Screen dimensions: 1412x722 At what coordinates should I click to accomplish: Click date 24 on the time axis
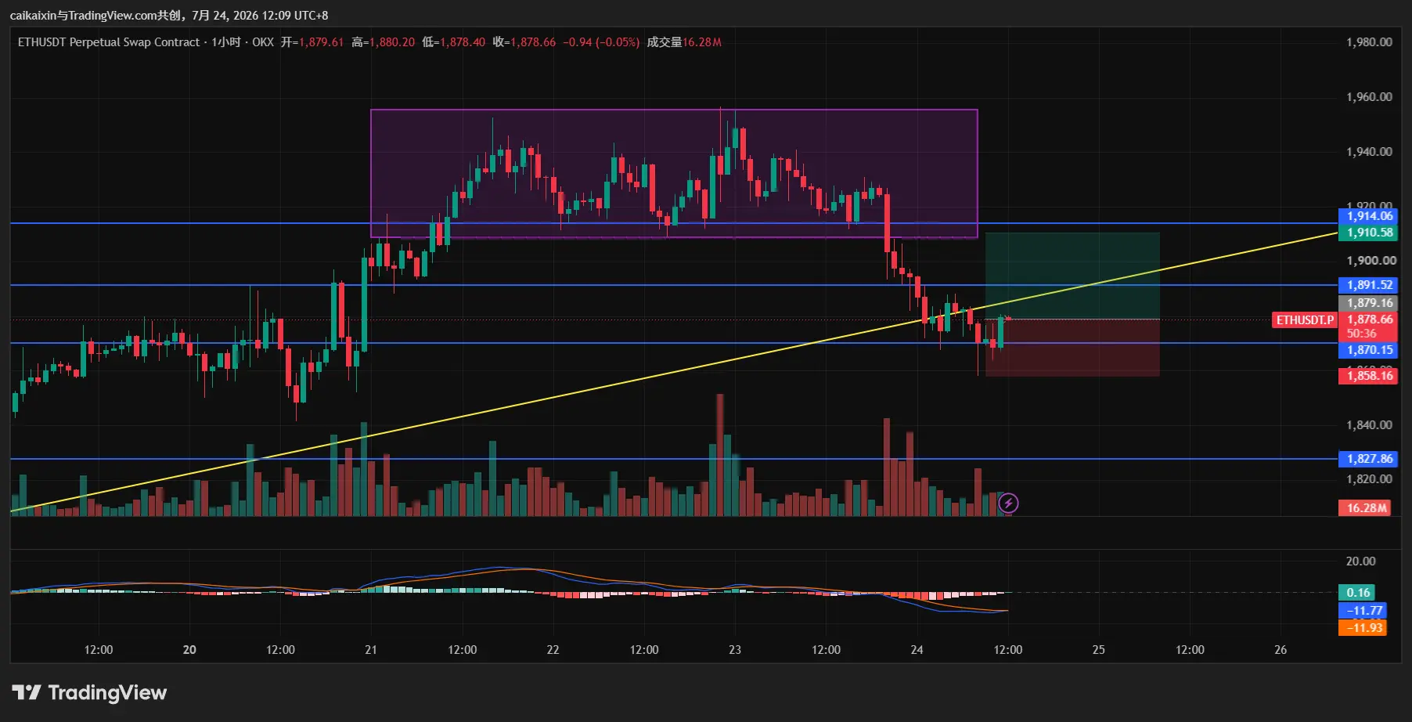pyautogui.click(x=917, y=650)
